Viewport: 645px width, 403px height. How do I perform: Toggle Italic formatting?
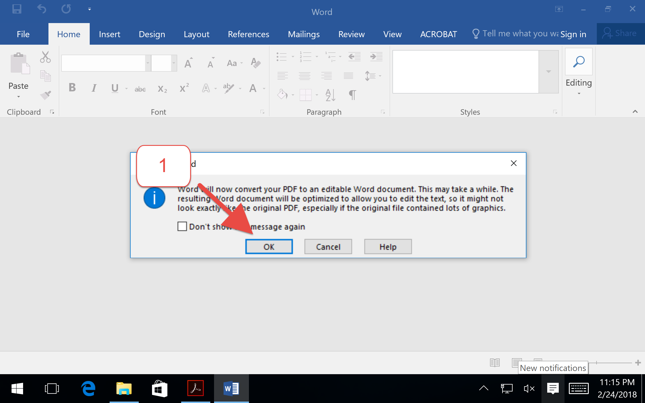(94, 88)
